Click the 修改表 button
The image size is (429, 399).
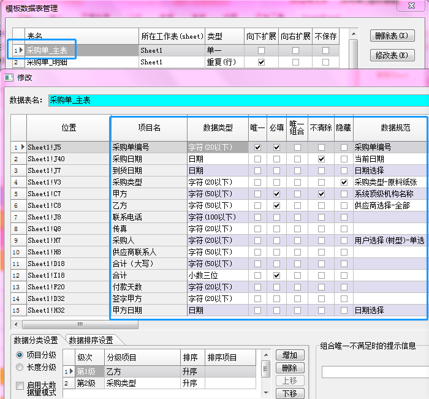[x=392, y=55]
